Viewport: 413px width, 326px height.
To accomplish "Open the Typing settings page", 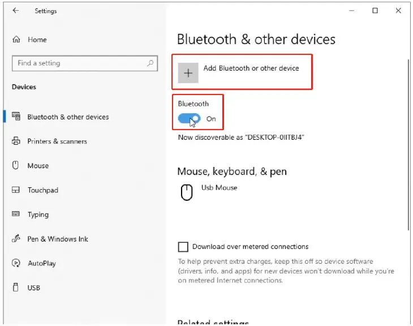I will pos(38,215).
